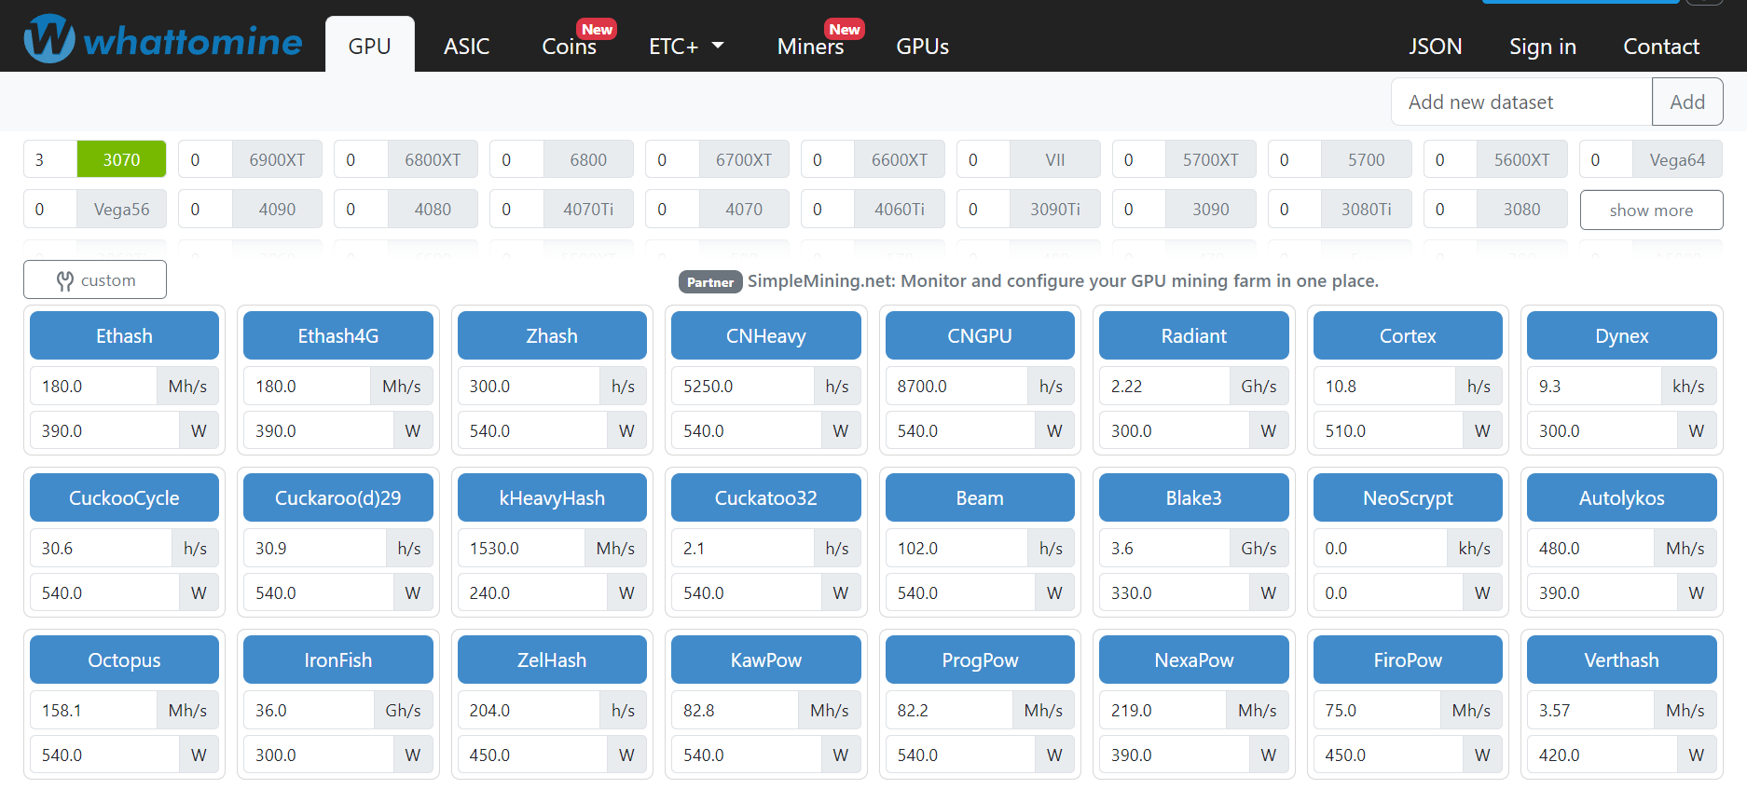
Task: Open the Miners page
Action: coord(810,47)
